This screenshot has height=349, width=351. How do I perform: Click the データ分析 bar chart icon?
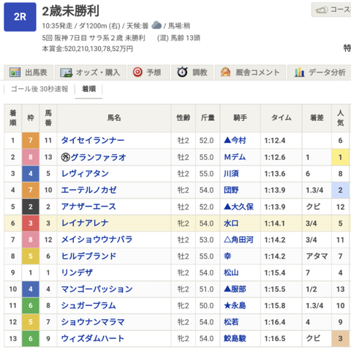pyautogui.click(x=299, y=72)
